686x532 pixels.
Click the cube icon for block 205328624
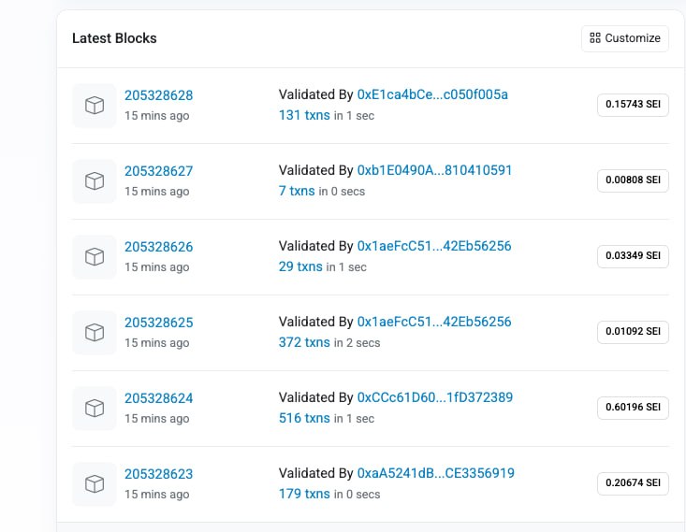pos(95,409)
